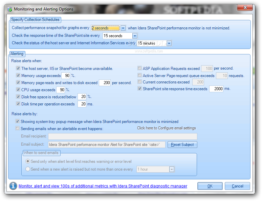Open the performance snapshot interval dropdown arrow
The image size is (262, 201).
[123, 28]
